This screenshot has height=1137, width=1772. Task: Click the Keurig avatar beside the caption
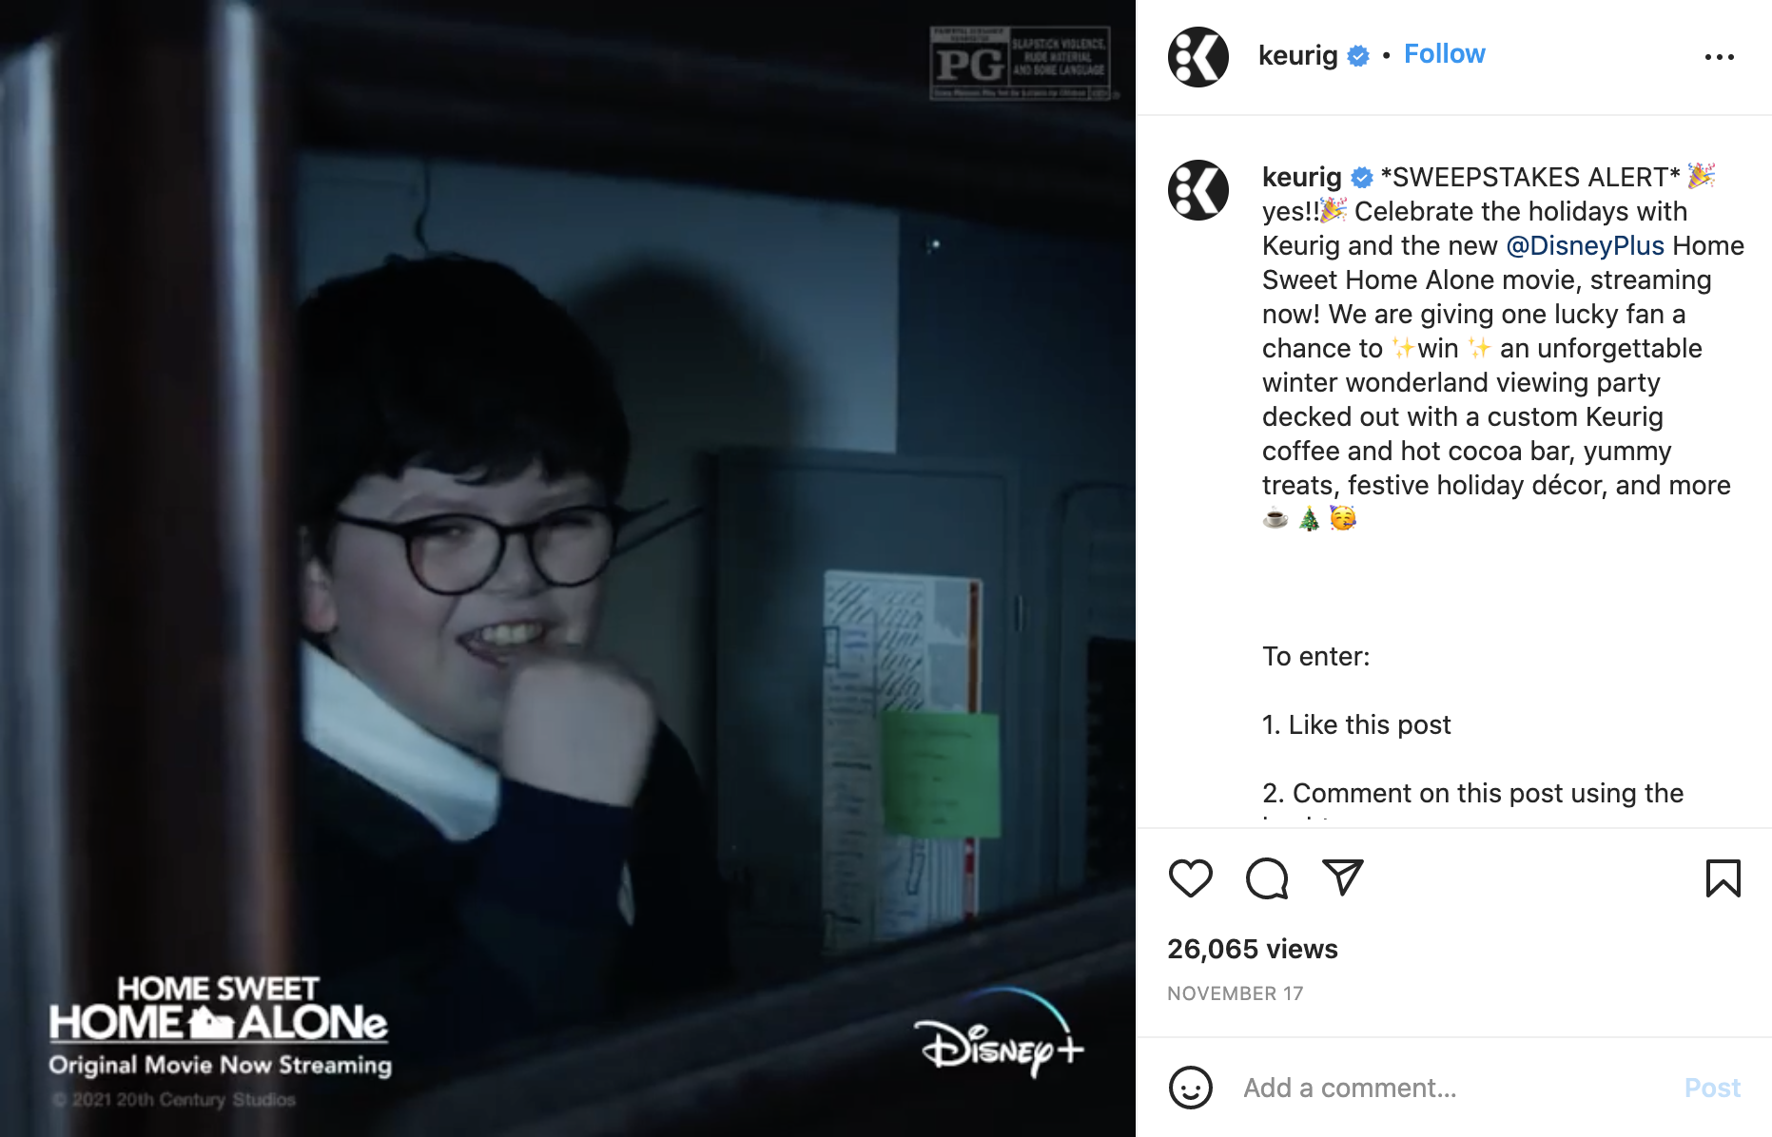click(x=1198, y=190)
